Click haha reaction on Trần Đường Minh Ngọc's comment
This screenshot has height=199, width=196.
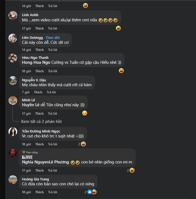pyautogui.click(x=84, y=144)
